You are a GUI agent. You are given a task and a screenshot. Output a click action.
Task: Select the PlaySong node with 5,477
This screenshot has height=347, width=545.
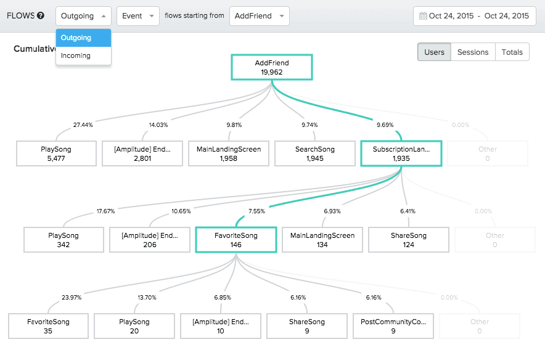coord(56,153)
